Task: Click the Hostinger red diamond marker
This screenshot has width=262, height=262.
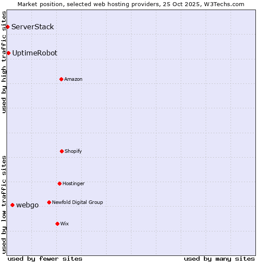Action: 59,183
